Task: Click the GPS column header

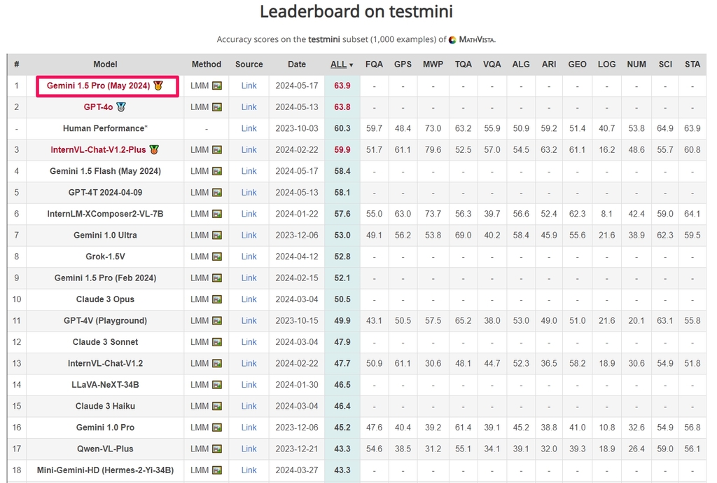Action: [x=403, y=64]
